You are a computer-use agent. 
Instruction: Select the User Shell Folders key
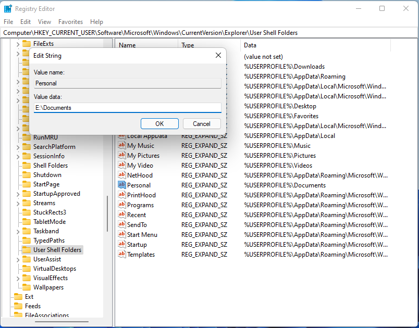57,250
